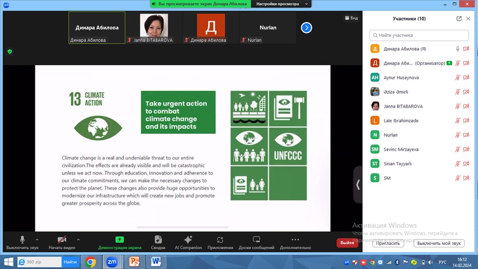Open Google Chrome from taskbar

click(x=90, y=262)
